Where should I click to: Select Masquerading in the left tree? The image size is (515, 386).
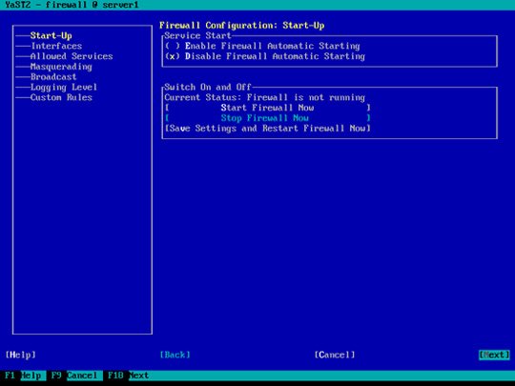[x=61, y=67]
